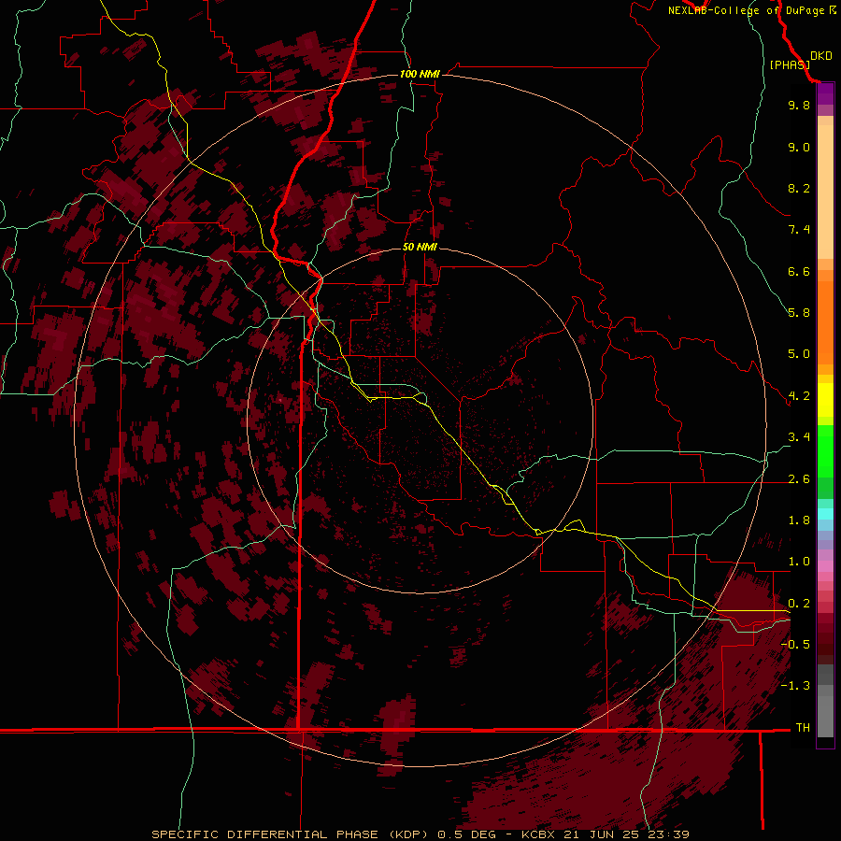The width and height of the screenshot is (841, 841).
Task: Click the 100 NMI range ring label
Action: tap(420, 74)
